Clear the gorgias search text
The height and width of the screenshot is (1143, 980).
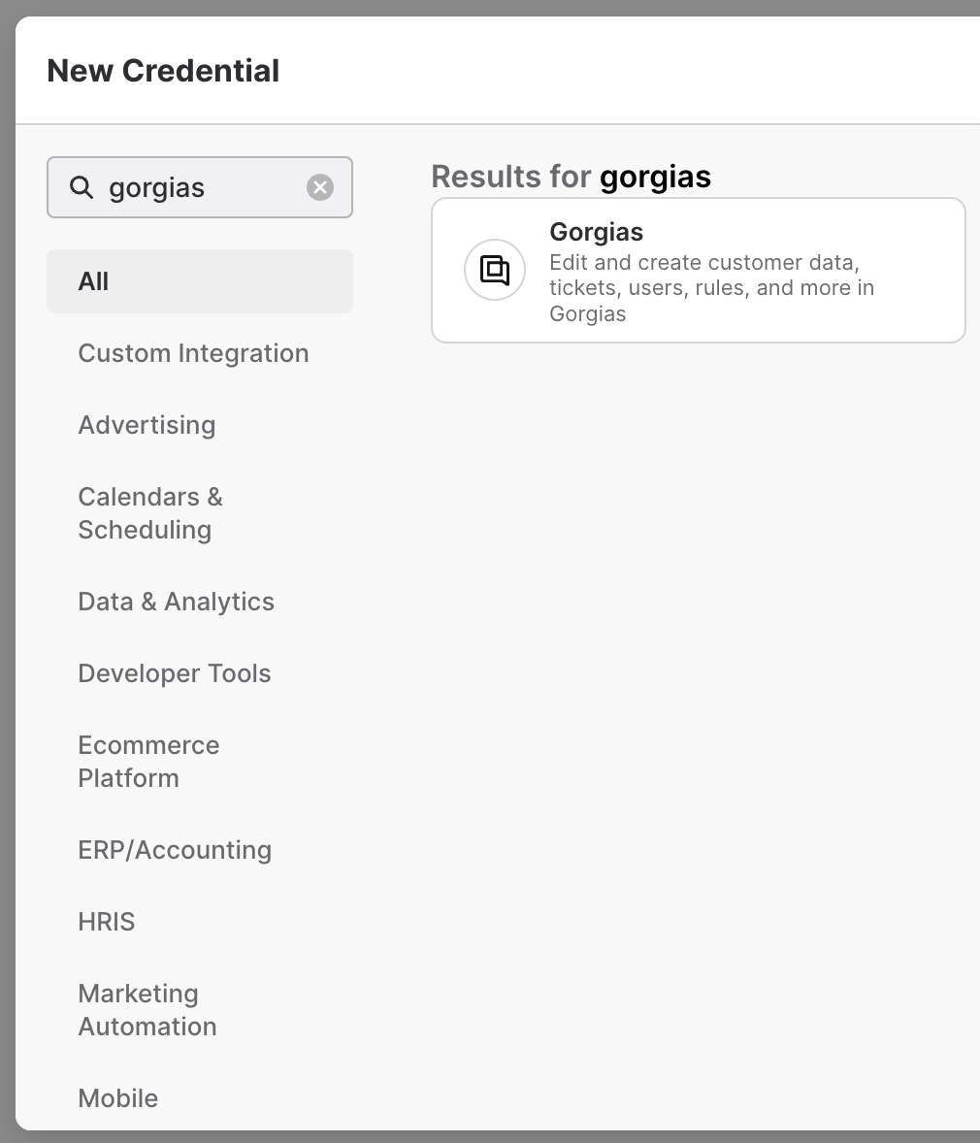(319, 187)
